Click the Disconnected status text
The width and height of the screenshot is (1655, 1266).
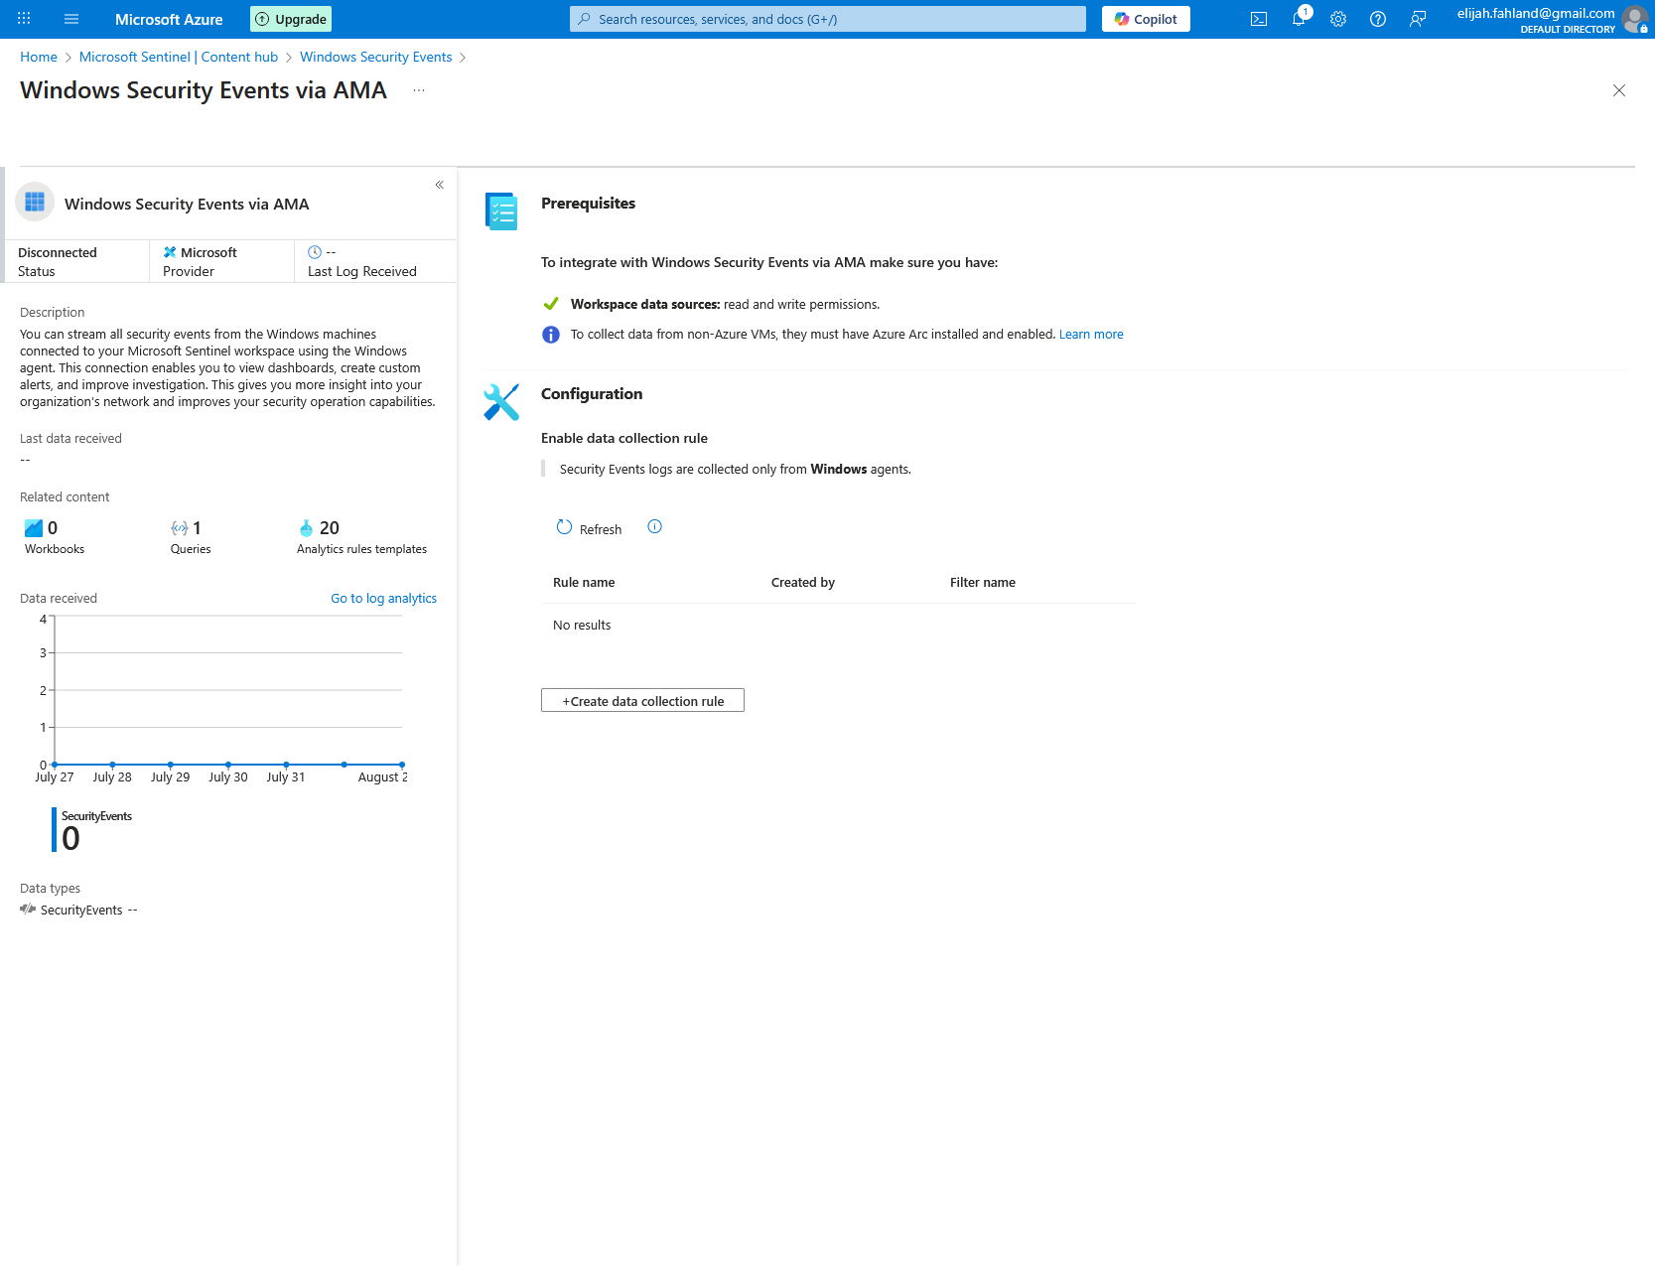click(x=58, y=252)
